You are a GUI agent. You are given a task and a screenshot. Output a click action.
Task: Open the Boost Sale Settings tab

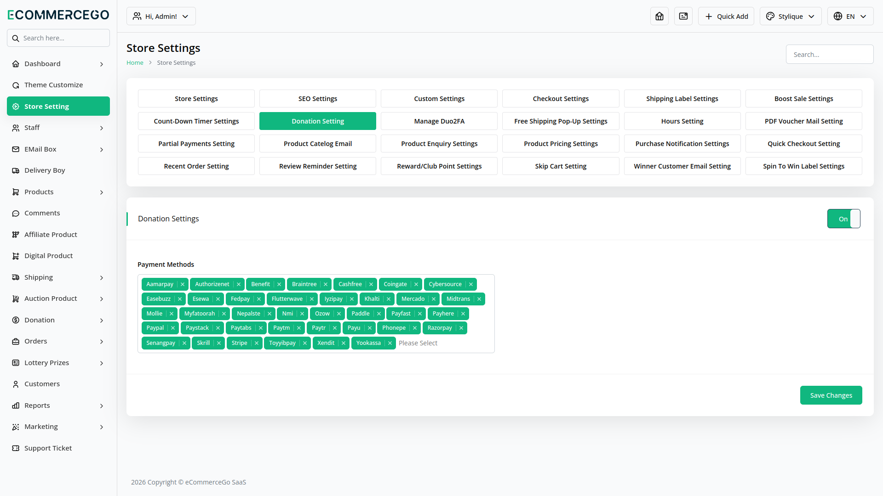(x=803, y=99)
